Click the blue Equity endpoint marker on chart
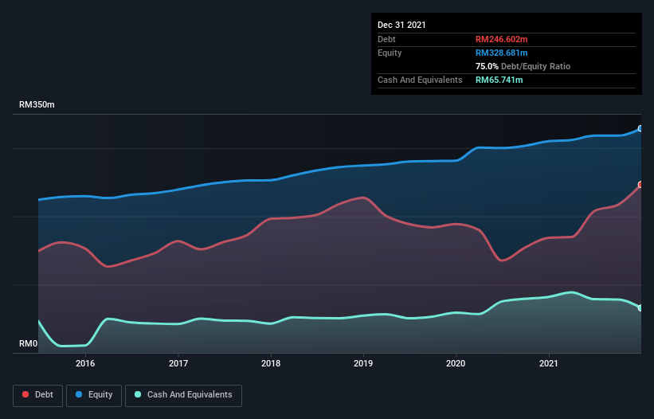The width and height of the screenshot is (654, 419). [x=640, y=128]
